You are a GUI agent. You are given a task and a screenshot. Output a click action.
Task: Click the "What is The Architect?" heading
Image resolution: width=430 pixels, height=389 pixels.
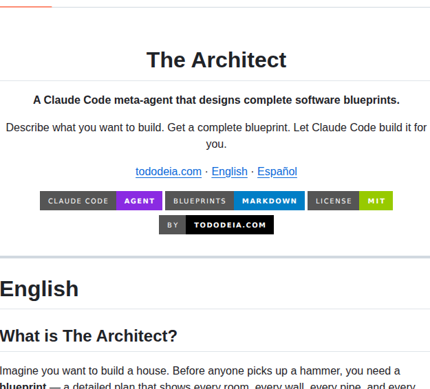89,336
